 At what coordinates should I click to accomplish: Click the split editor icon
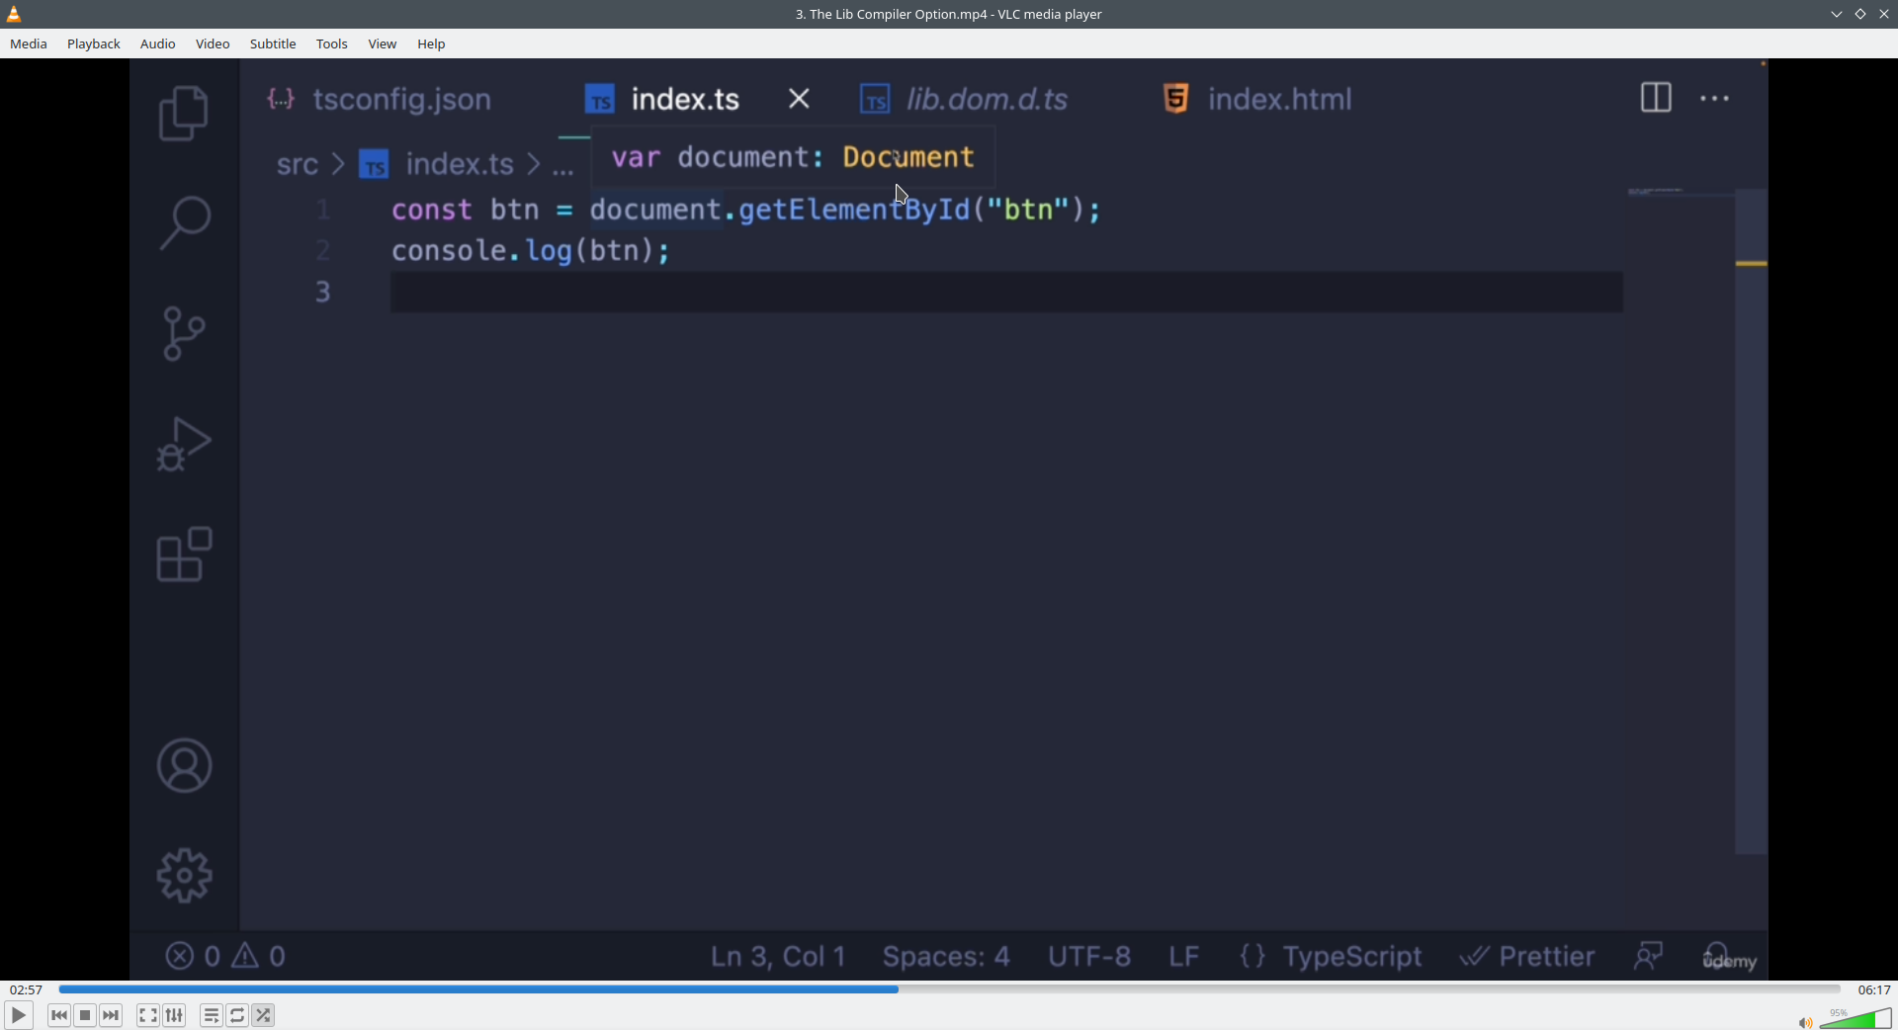(x=1656, y=98)
